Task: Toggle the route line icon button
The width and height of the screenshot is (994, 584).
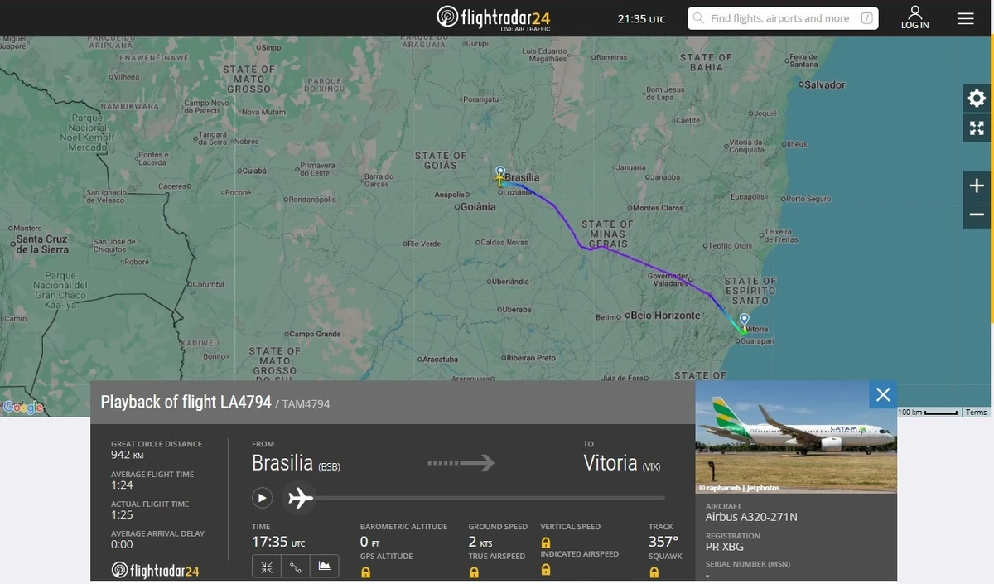Action: point(295,567)
